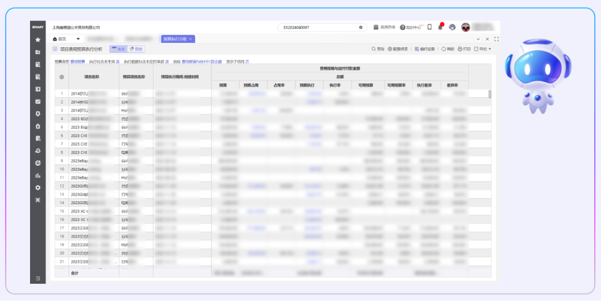Open the notification bell icon
The image size is (601, 301).
tap(440, 27)
